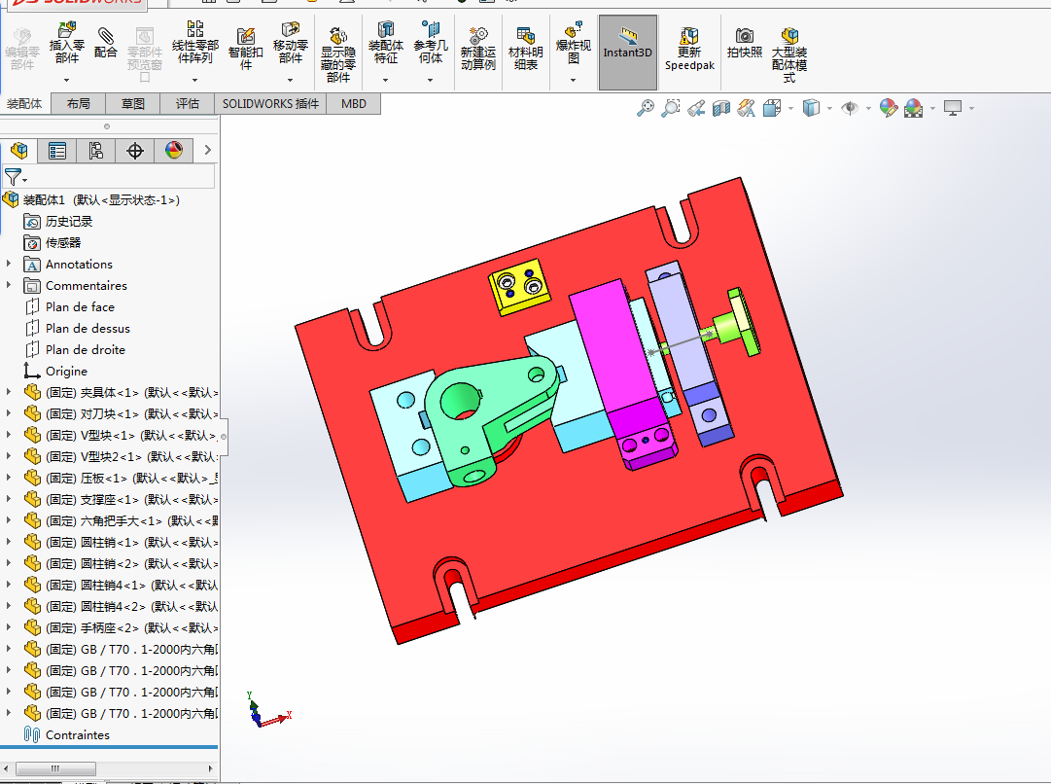Image resolution: width=1051 pixels, height=784 pixels.
Task: Toggle Section View icon
Action: click(x=721, y=108)
